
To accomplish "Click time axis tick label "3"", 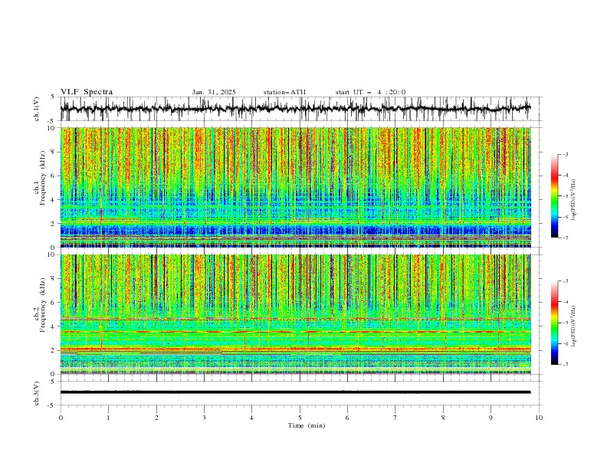I will [x=204, y=418].
